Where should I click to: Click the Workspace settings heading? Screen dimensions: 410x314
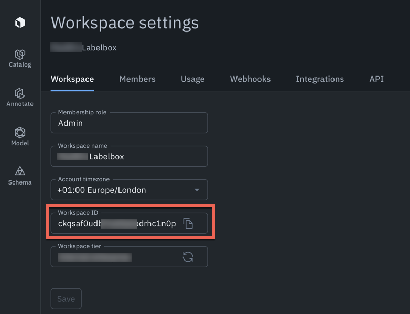click(125, 23)
